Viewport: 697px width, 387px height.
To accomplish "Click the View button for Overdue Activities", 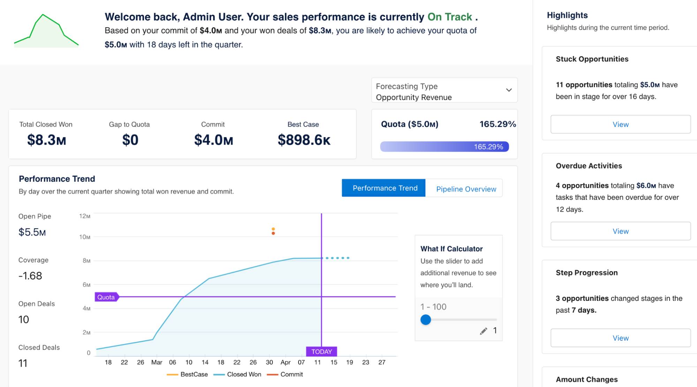I will (x=621, y=231).
